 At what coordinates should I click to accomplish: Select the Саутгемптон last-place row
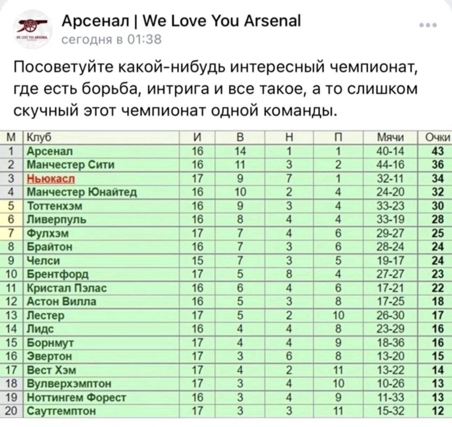[x=226, y=411]
